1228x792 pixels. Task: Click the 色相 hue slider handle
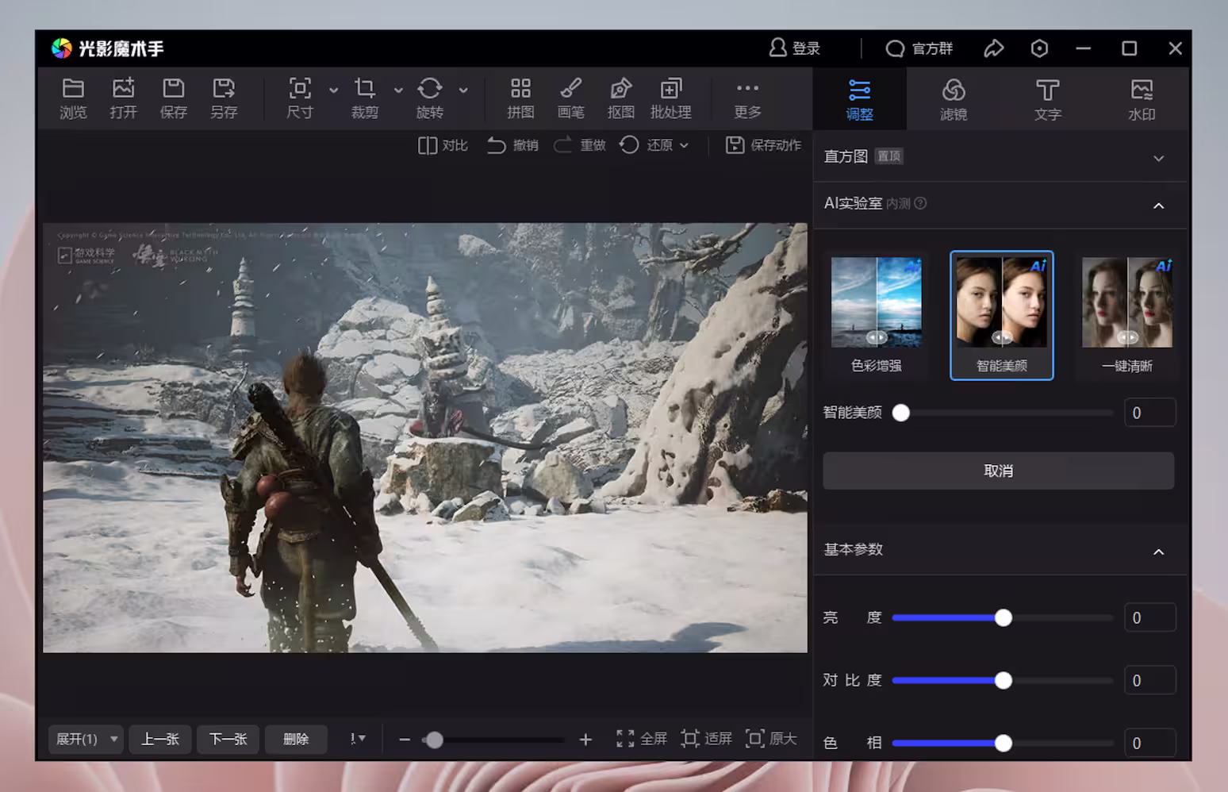1004,743
